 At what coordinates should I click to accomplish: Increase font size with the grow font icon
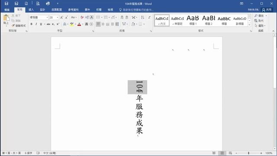[61, 17]
